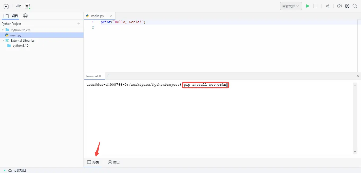
Task: Click the search magnifier icon
Action: tap(355, 6)
